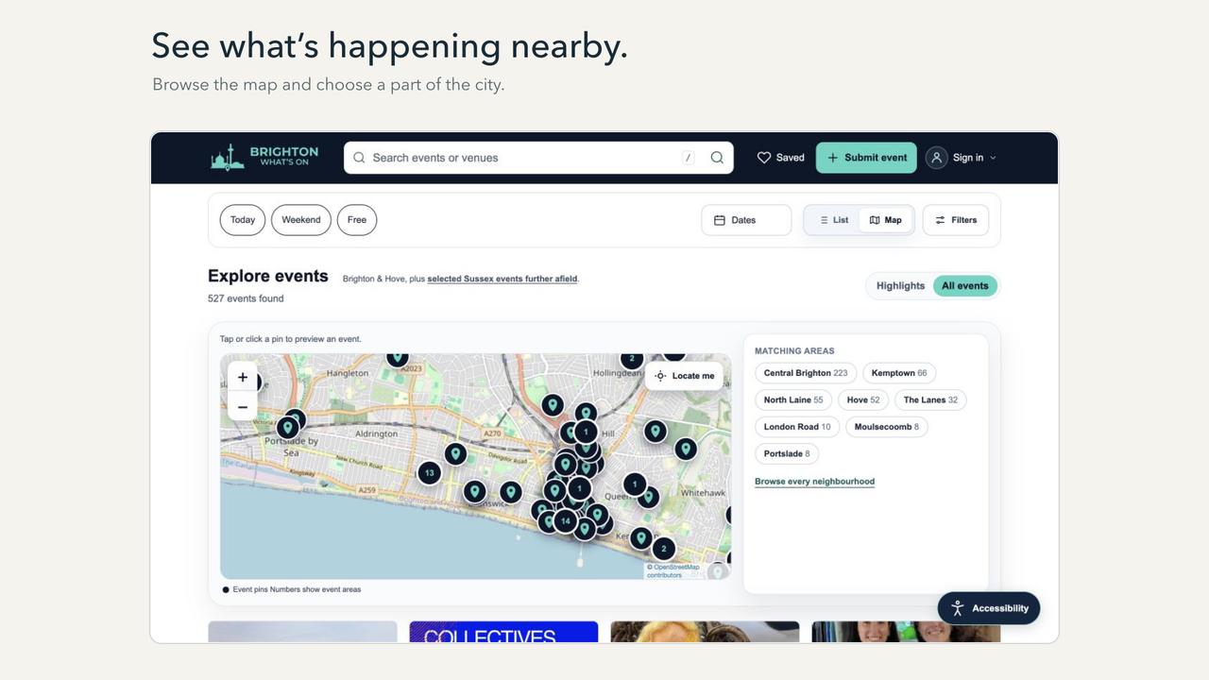The width and height of the screenshot is (1209, 680).
Task: Zoom out on the map
Action: [243, 407]
